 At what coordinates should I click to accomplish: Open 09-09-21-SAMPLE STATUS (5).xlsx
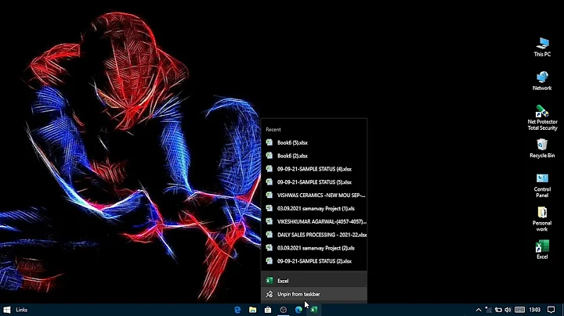click(x=313, y=182)
